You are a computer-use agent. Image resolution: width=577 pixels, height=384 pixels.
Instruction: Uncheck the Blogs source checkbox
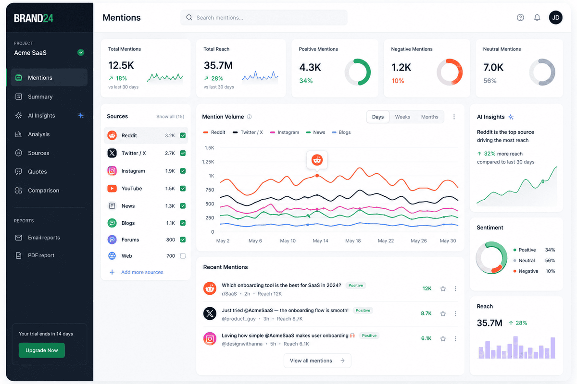tap(183, 223)
